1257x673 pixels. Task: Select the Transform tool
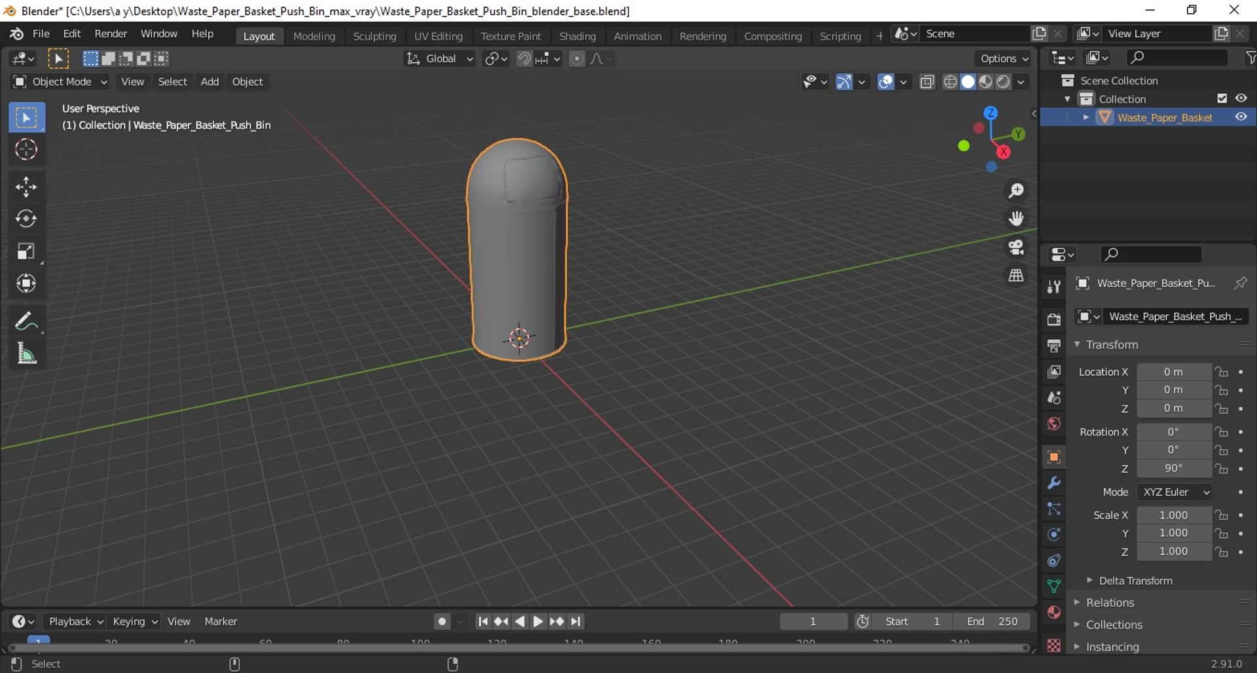click(x=26, y=283)
